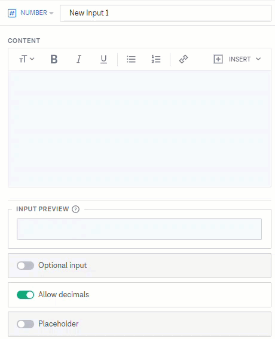Click the Allow decimals label
Screen dimensions: 275x339
63,294
